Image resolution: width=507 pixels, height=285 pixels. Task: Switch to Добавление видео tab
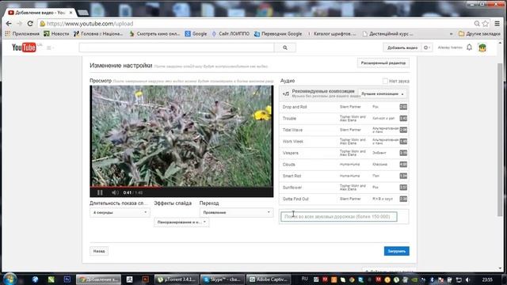[x=40, y=13]
